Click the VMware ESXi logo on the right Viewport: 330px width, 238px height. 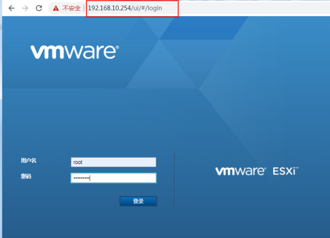(257, 171)
